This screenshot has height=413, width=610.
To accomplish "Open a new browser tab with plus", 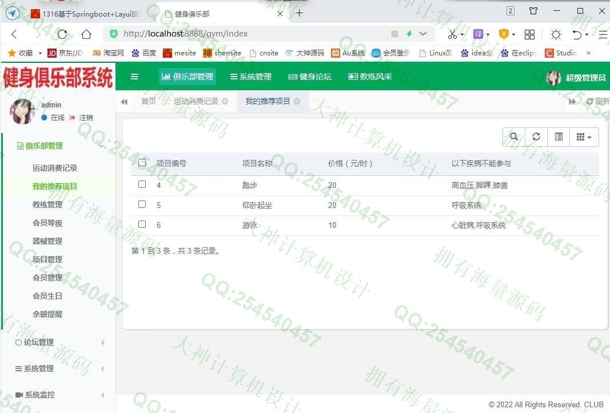I will pyautogui.click(x=299, y=14).
